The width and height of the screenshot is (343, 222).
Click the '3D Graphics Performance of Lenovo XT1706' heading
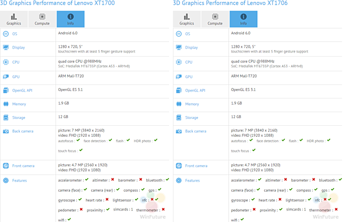(x=230, y=3)
